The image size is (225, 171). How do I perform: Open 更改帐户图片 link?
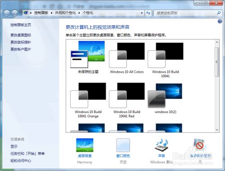21,49
